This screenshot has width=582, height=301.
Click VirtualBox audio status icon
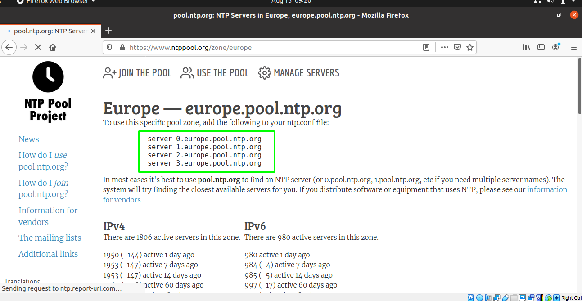click(x=488, y=297)
